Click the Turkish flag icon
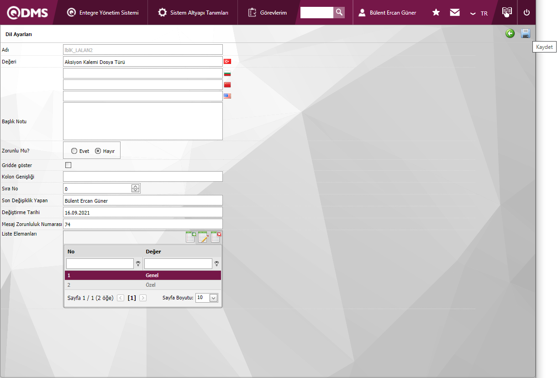 (x=227, y=62)
